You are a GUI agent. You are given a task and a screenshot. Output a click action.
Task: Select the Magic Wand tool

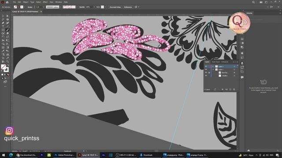pyautogui.click(x=3, y=19)
